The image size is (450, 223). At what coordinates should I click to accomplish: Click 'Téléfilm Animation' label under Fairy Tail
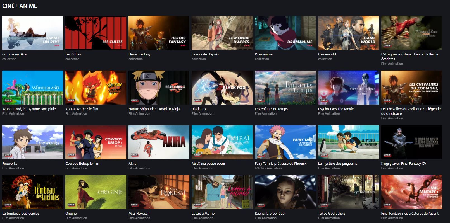pos(268,168)
